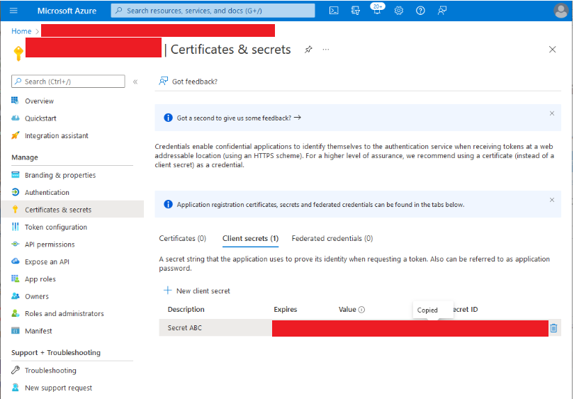Switch to the Certificates (0) tab
The image size is (574, 399).
(x=182, y=239)
